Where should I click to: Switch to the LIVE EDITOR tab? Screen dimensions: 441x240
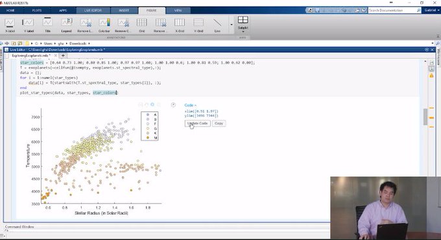[93, 10]
